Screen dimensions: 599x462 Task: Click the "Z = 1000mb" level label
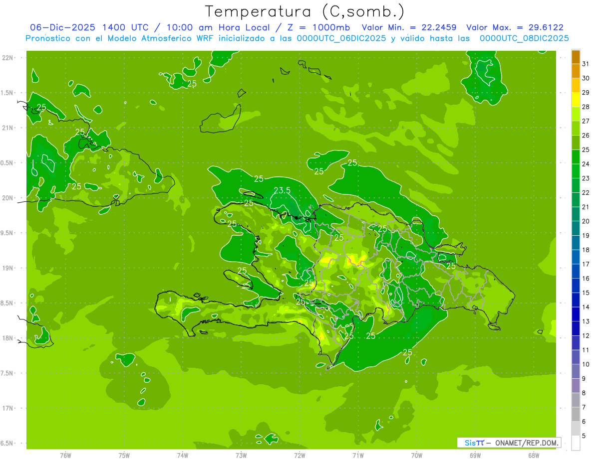click(318, 27)
